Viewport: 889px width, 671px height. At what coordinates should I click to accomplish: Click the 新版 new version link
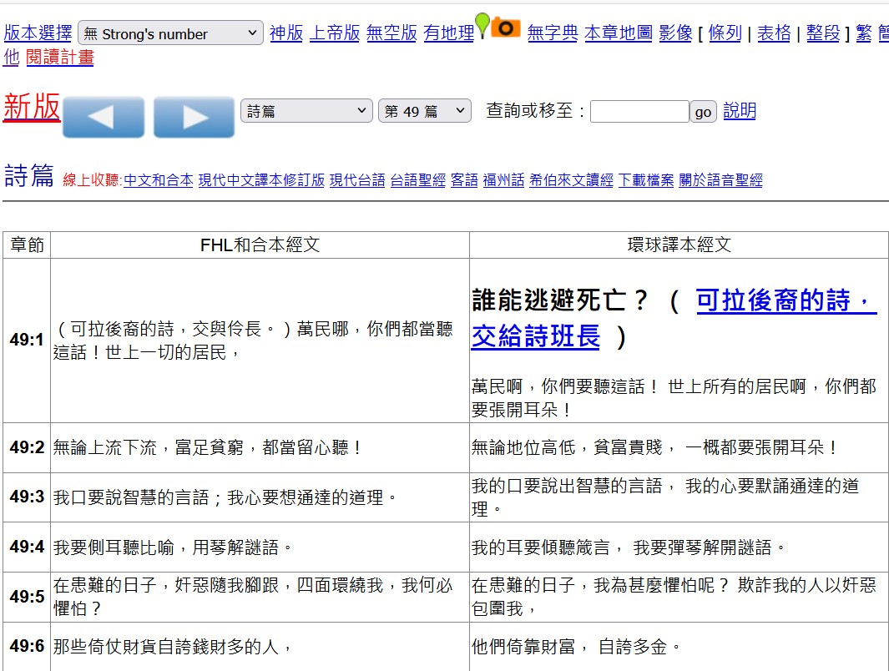point(32,108)
